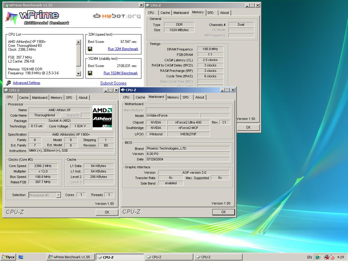Screen dimensions: 348x261
Task: Click the middle CPU-Z taskbar button
Action: click(169, 257)
